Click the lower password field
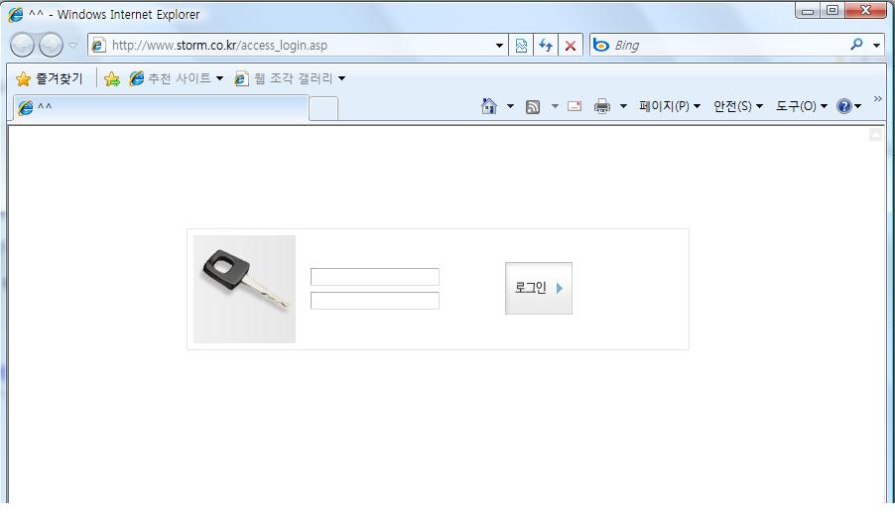 [375, 301]
